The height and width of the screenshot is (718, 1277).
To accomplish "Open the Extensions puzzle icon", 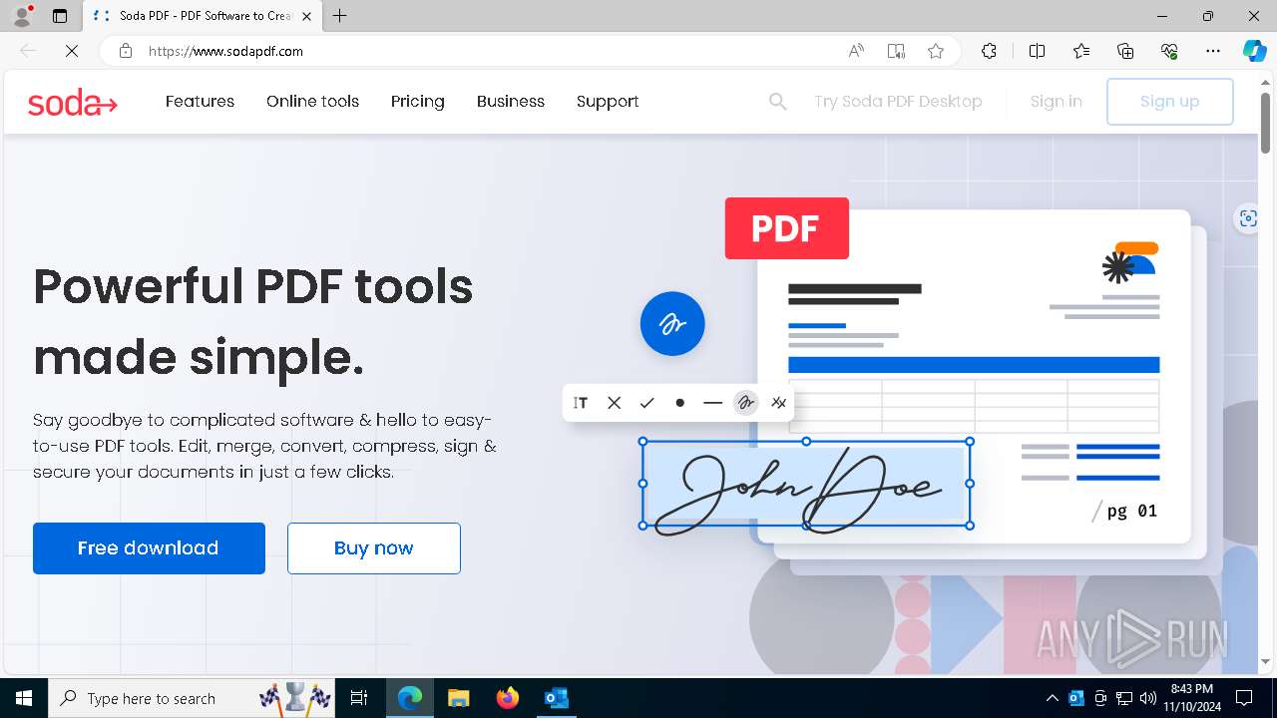I will click(x=989, y=51).
